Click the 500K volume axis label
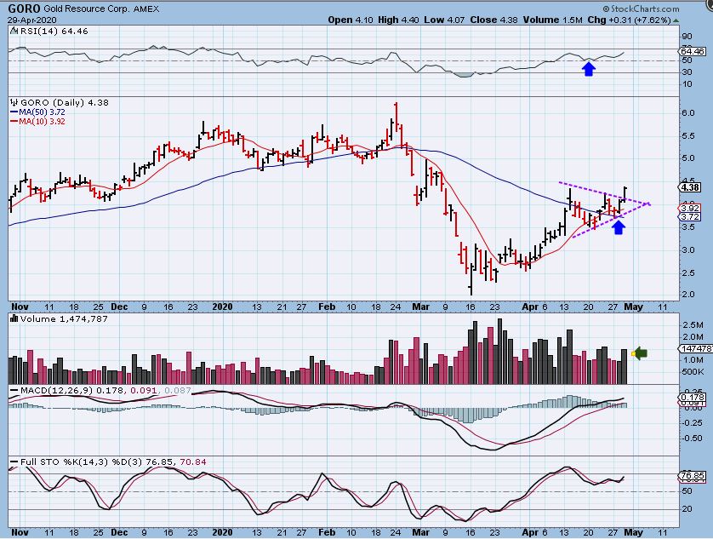This screenshot has width=713, height=539. coord(693,372)
